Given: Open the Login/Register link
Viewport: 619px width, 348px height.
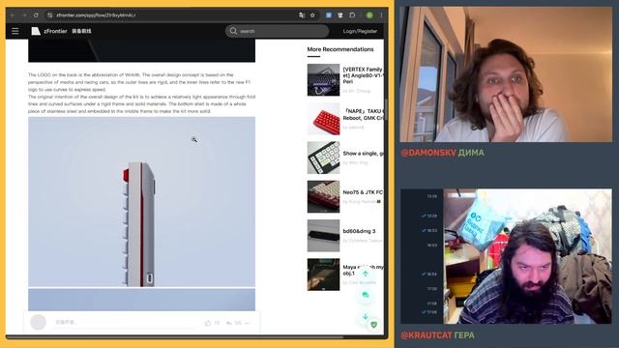Looking at the screenshot, I should 360,31.
